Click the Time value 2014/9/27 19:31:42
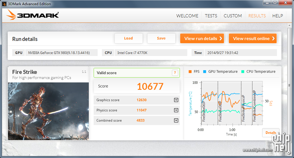Image resolution: width=294 pixels, height=158 pixels. coord(223,53)
